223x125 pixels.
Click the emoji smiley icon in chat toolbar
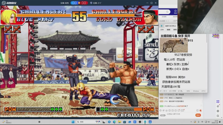(161, 110)
